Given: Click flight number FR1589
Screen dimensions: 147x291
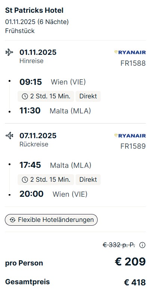Looking at the screenshot, I should click(133, 146).
